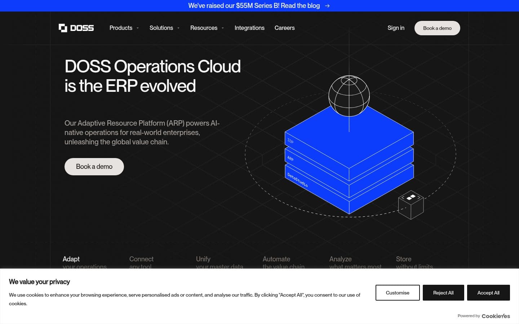
Task: Click the wireframe globe illustration
Action: click(349, 96)
